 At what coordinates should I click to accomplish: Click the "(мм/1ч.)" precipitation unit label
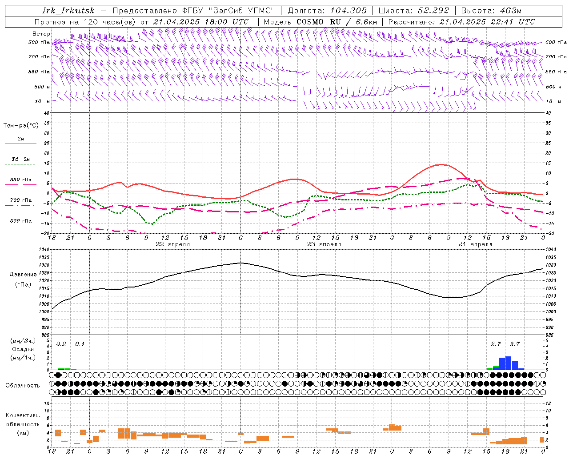(x=23, y=358)
